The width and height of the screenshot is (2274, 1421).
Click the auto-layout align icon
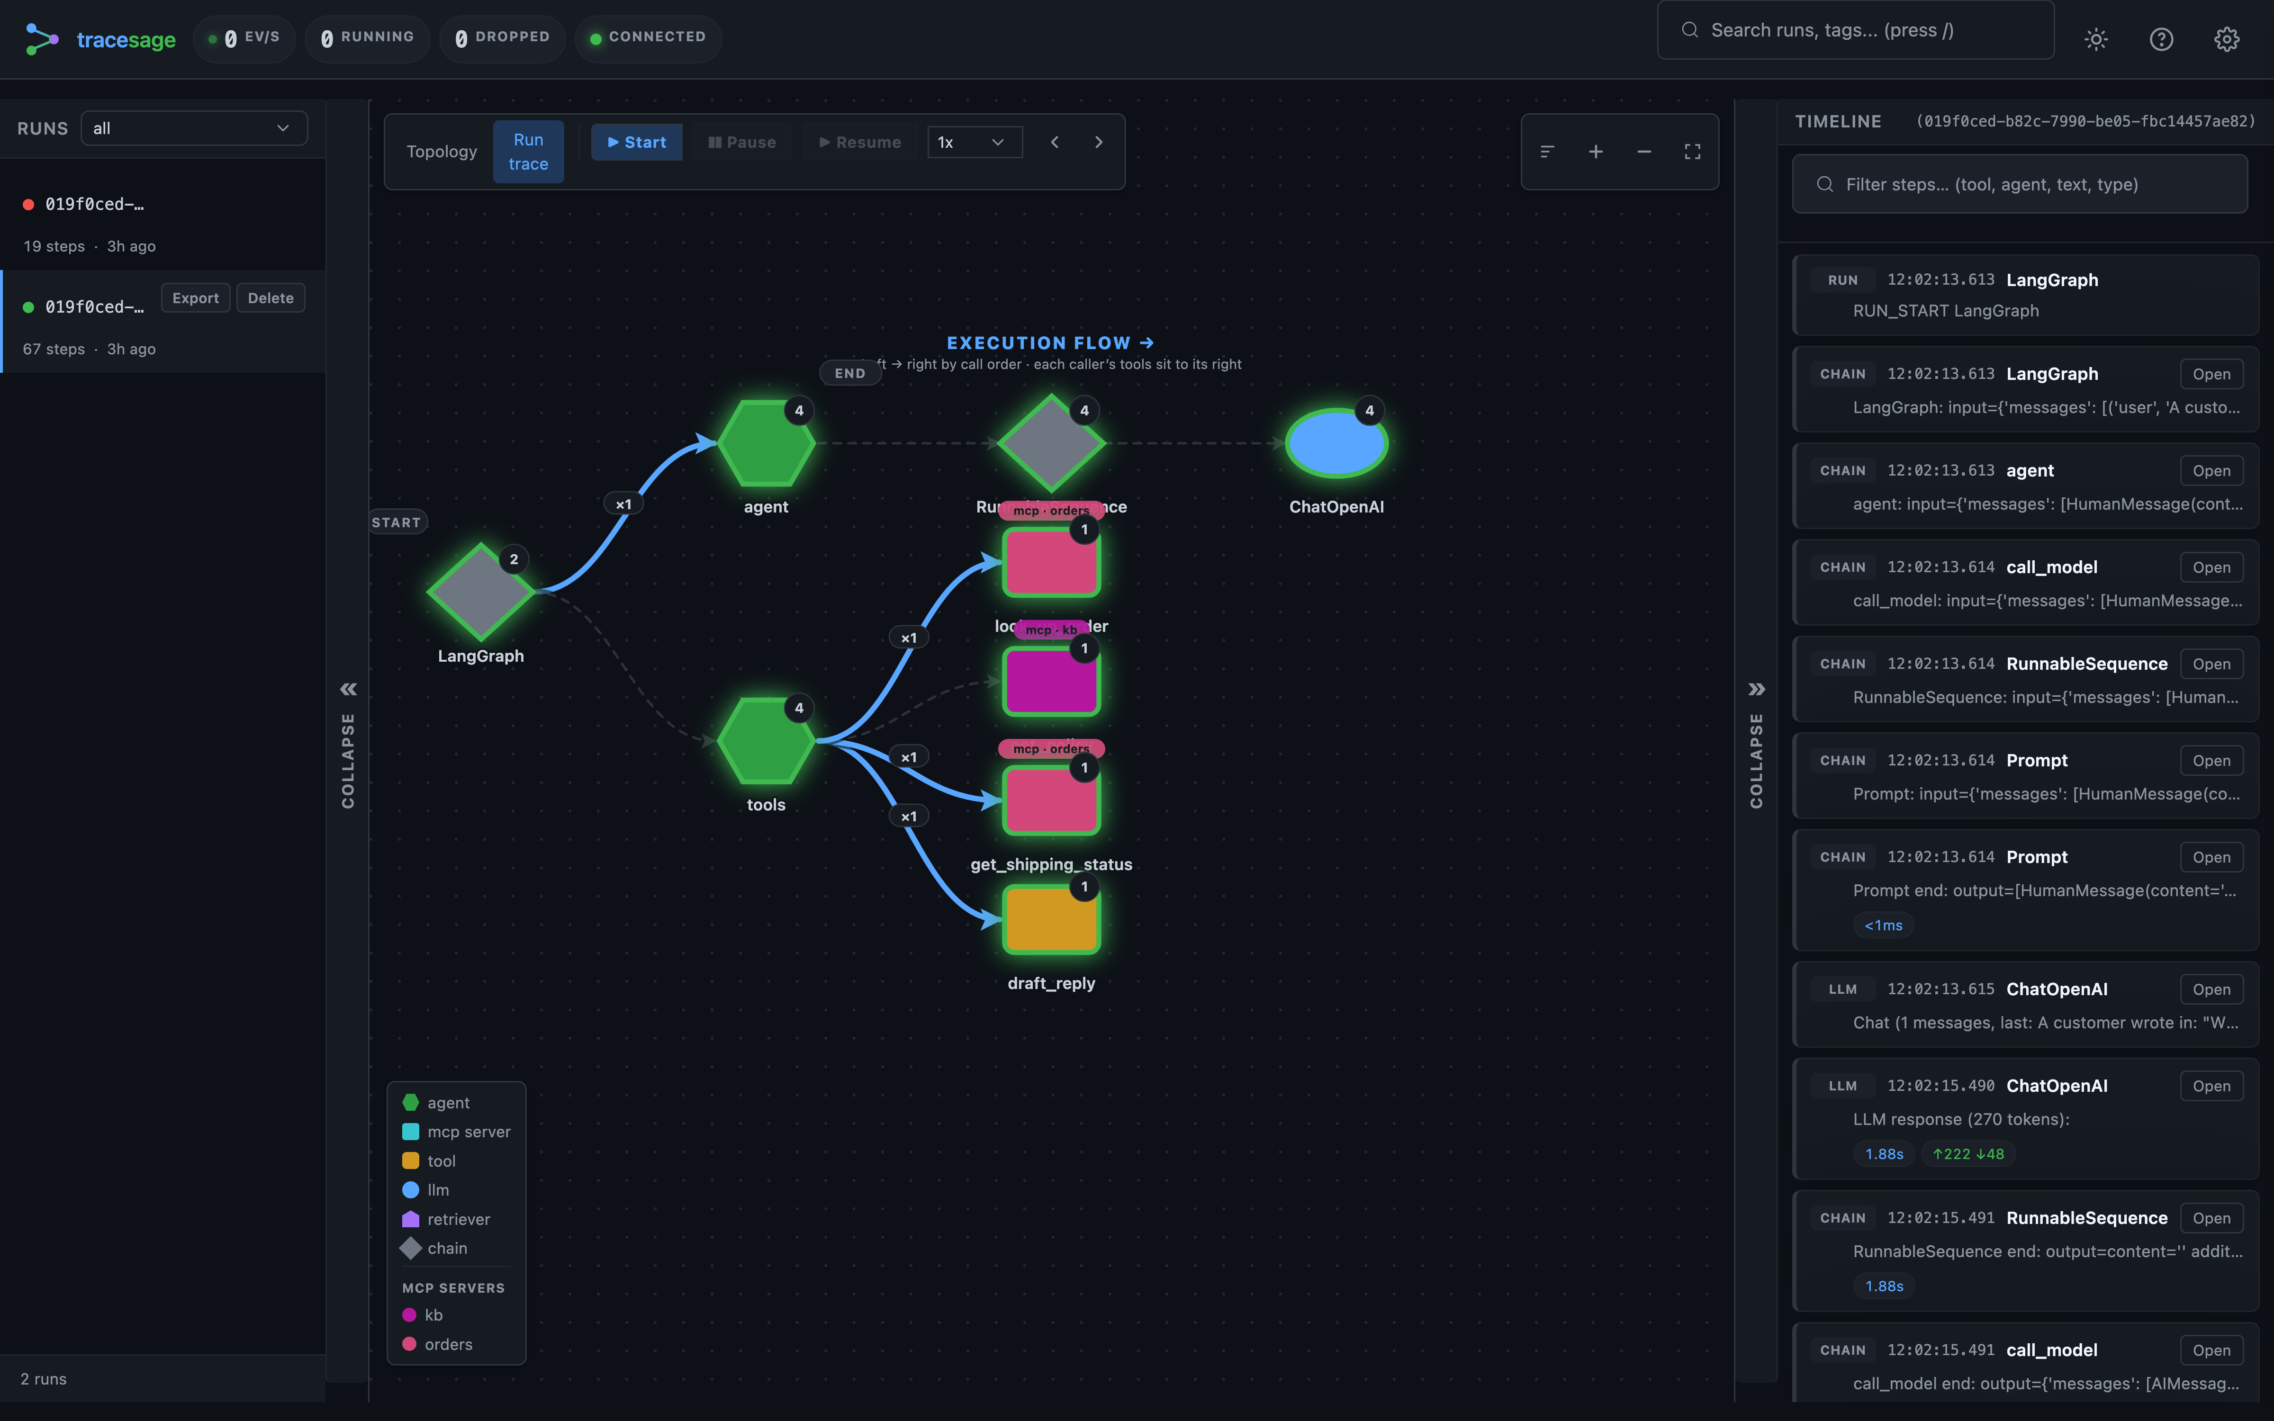coord(1548,151)
